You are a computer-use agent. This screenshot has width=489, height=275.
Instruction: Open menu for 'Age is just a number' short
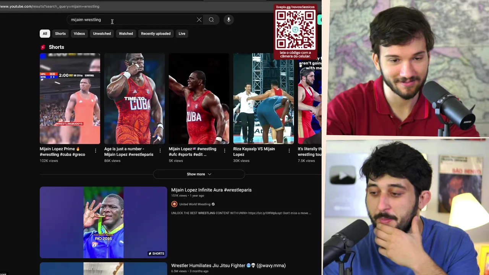(x=160, y=151)
